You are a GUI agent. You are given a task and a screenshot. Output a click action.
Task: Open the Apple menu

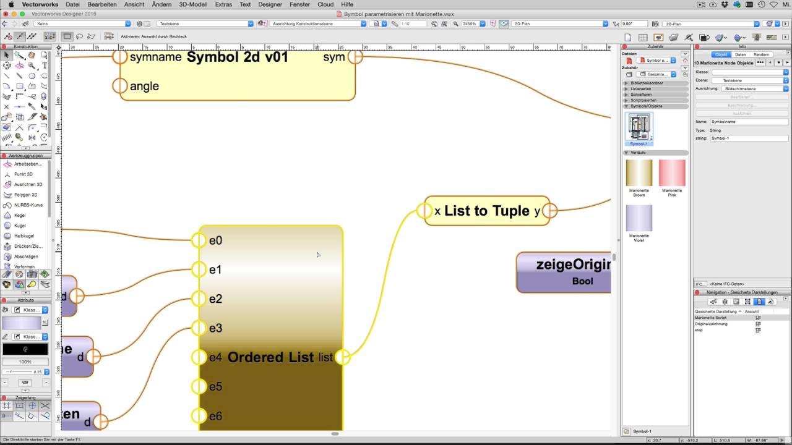point(11,4)
